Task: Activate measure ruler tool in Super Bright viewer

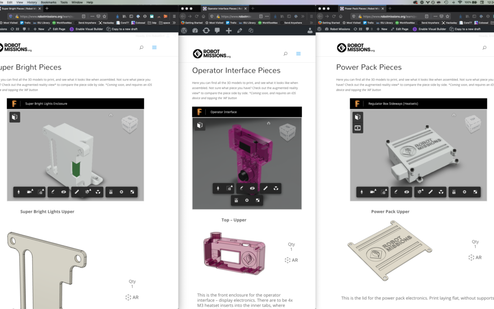Action: pyautogui.click(x=77, y=192)
